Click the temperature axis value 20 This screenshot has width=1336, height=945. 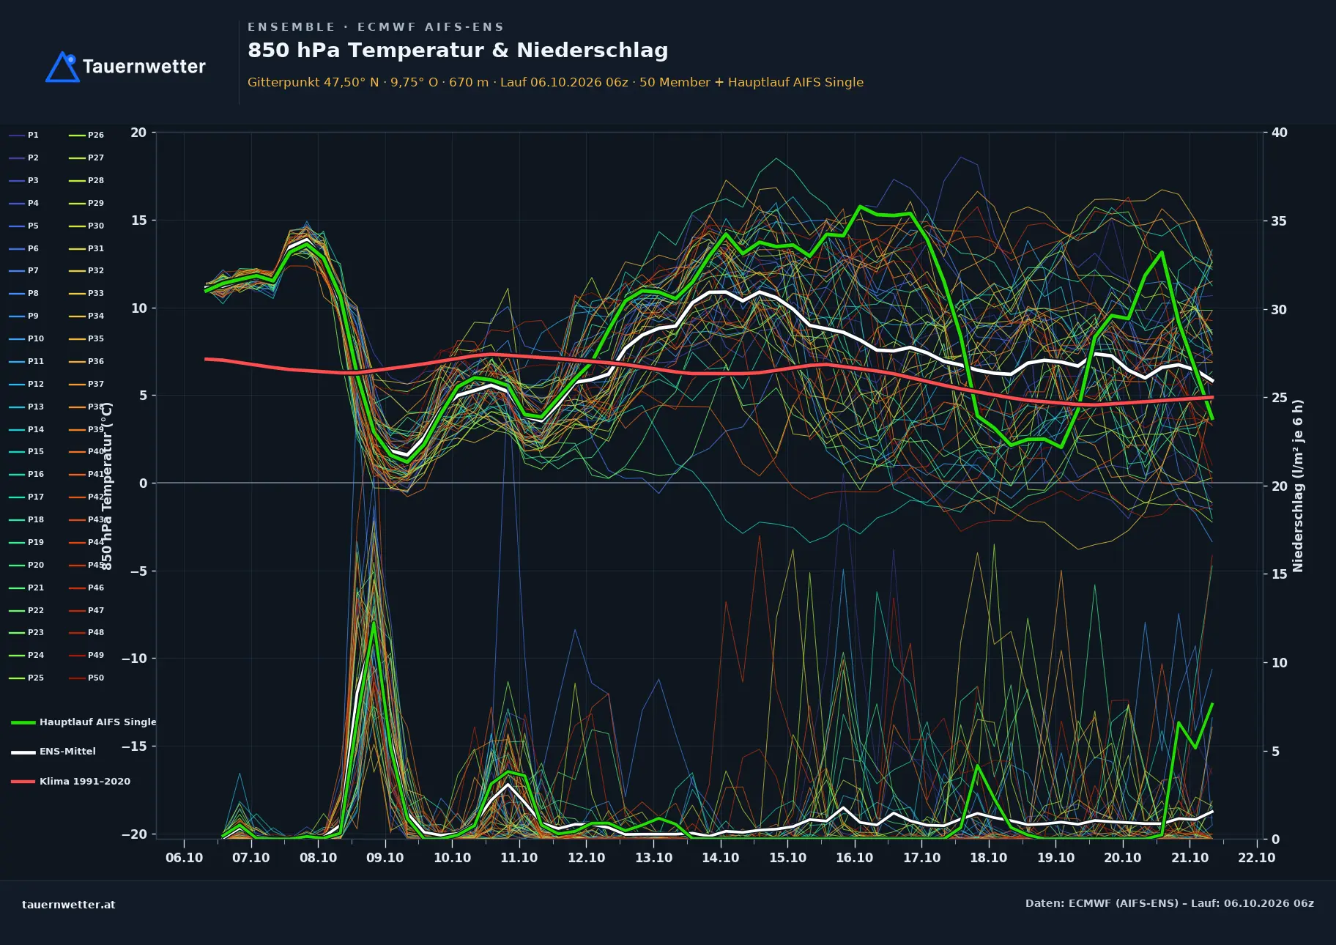coord(138,133)
